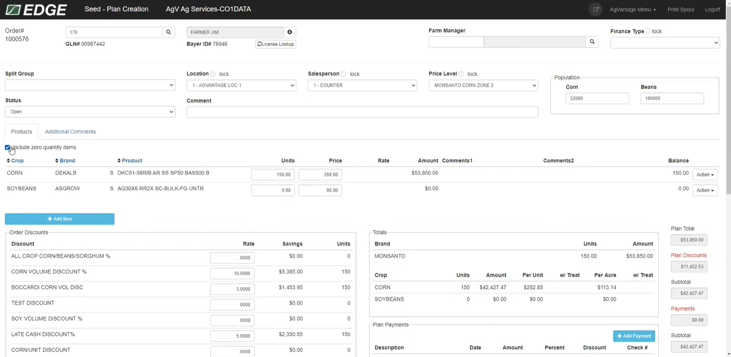Click Print Spool in the header
This screenshot has width=731, height=357.
point(681,9)
